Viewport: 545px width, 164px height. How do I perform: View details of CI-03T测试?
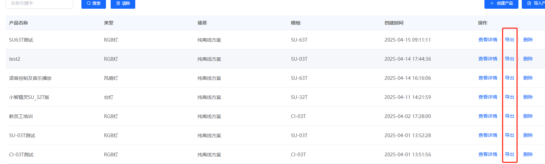pyautogui.click(x=488, y=154)
